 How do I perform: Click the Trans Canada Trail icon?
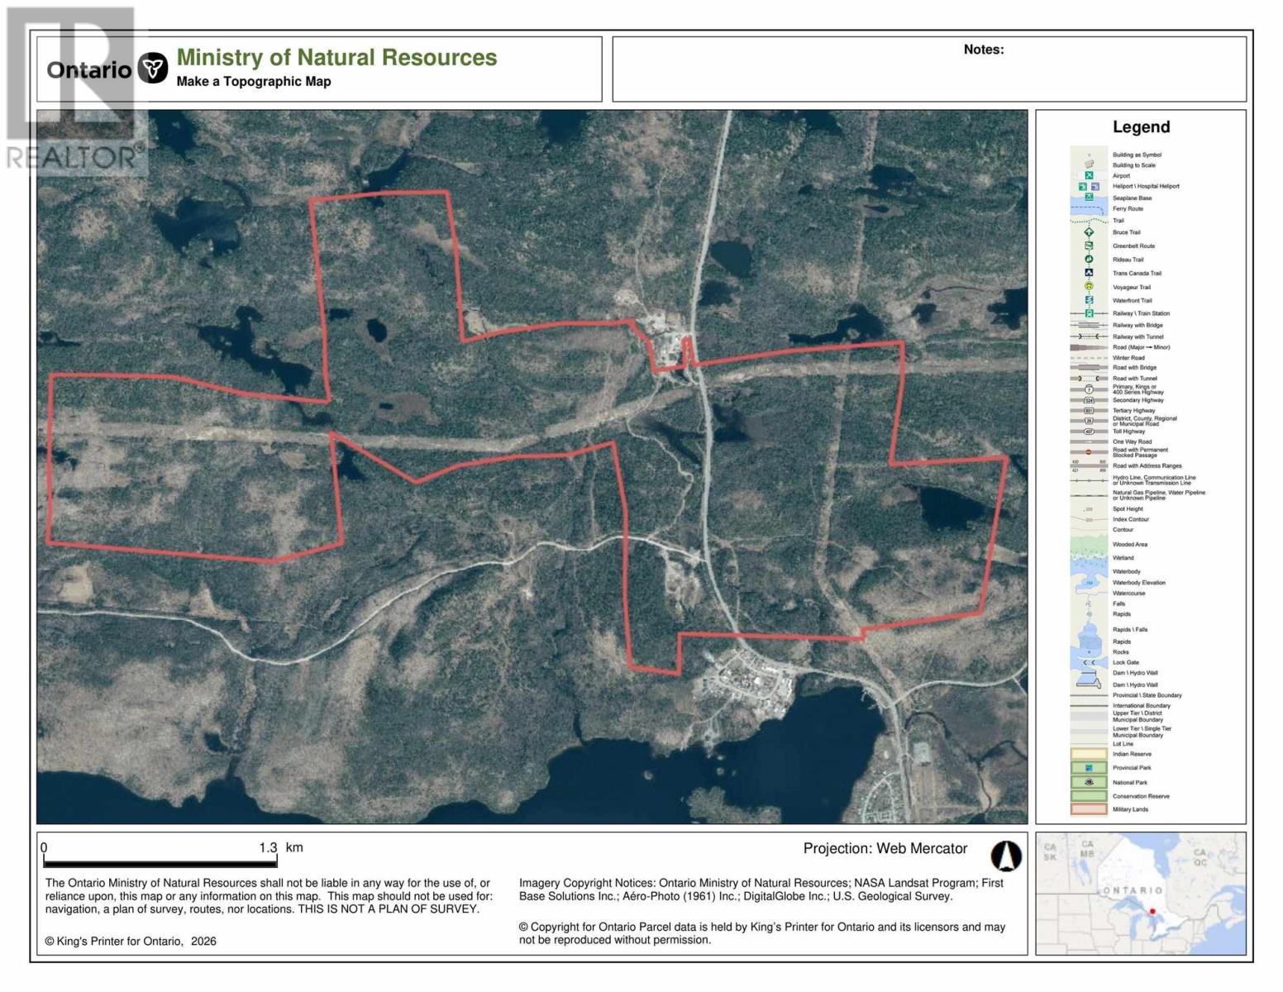(1089, 273)
